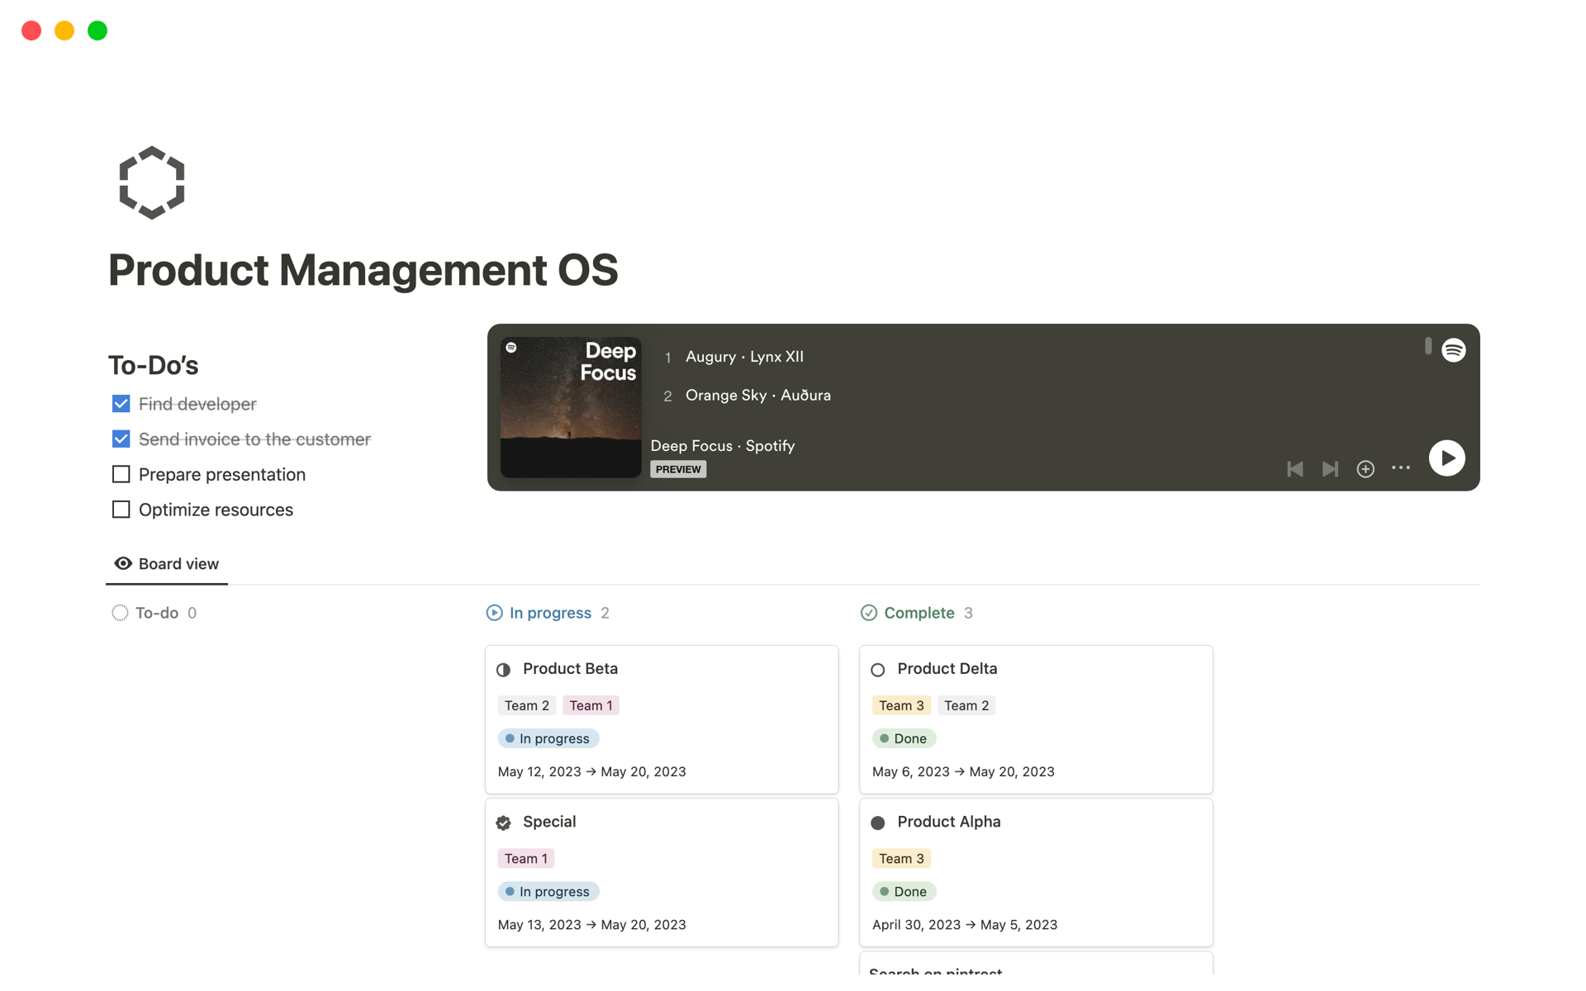Click the Spotify logo in the embed
1586x991 pixels.
click(1454, 349)
